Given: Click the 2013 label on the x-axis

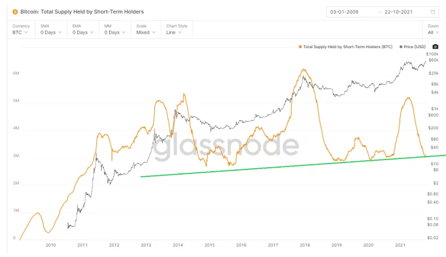Looking at the screenshot, I should [x=145, y=246].
